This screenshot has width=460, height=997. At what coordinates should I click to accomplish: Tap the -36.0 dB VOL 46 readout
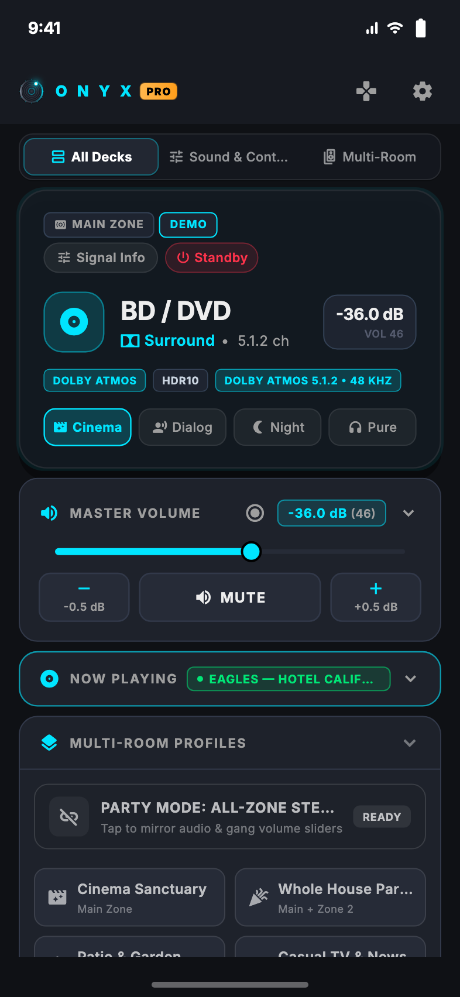coord(370,322)
